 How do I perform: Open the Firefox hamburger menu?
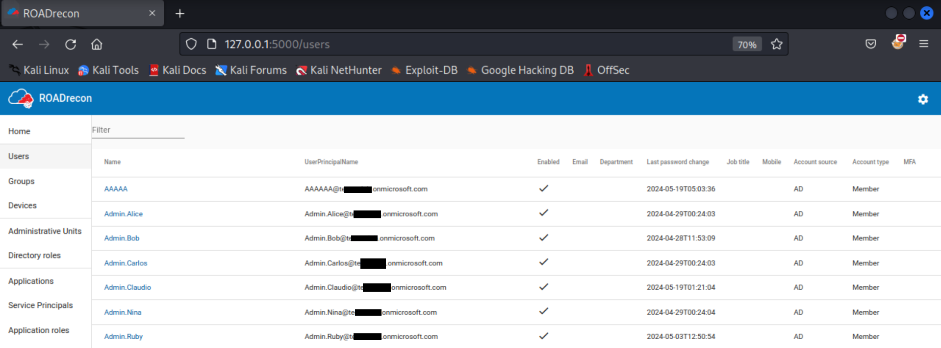coord(923,44)
